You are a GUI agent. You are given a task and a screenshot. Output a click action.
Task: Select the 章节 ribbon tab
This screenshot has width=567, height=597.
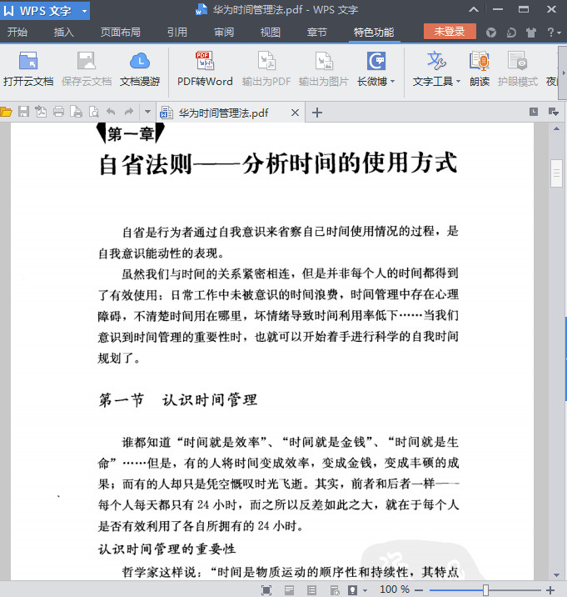coord(316,32)
